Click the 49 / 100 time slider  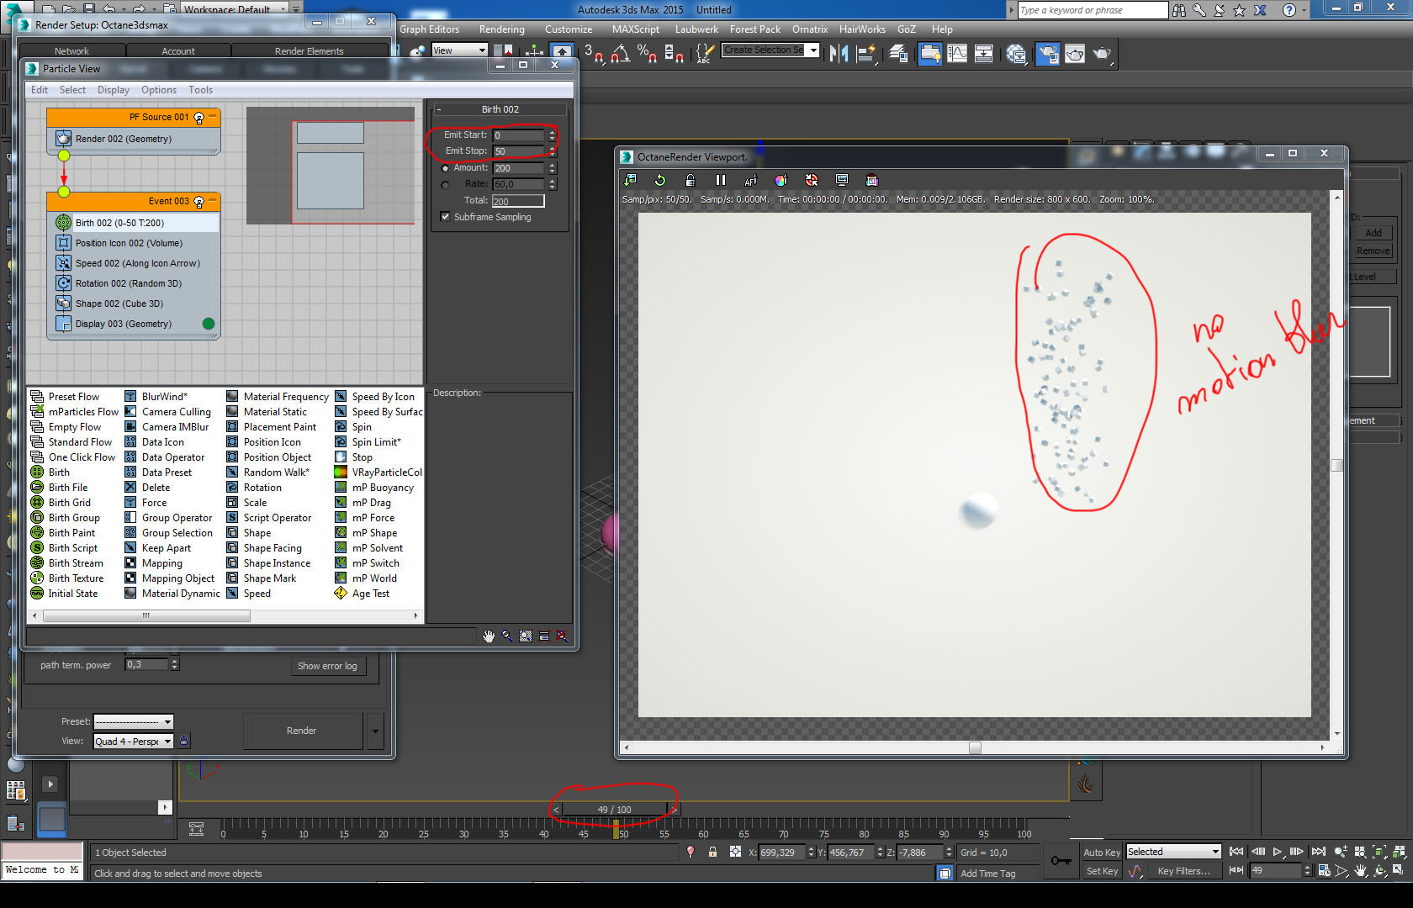(x=614, y=810)
